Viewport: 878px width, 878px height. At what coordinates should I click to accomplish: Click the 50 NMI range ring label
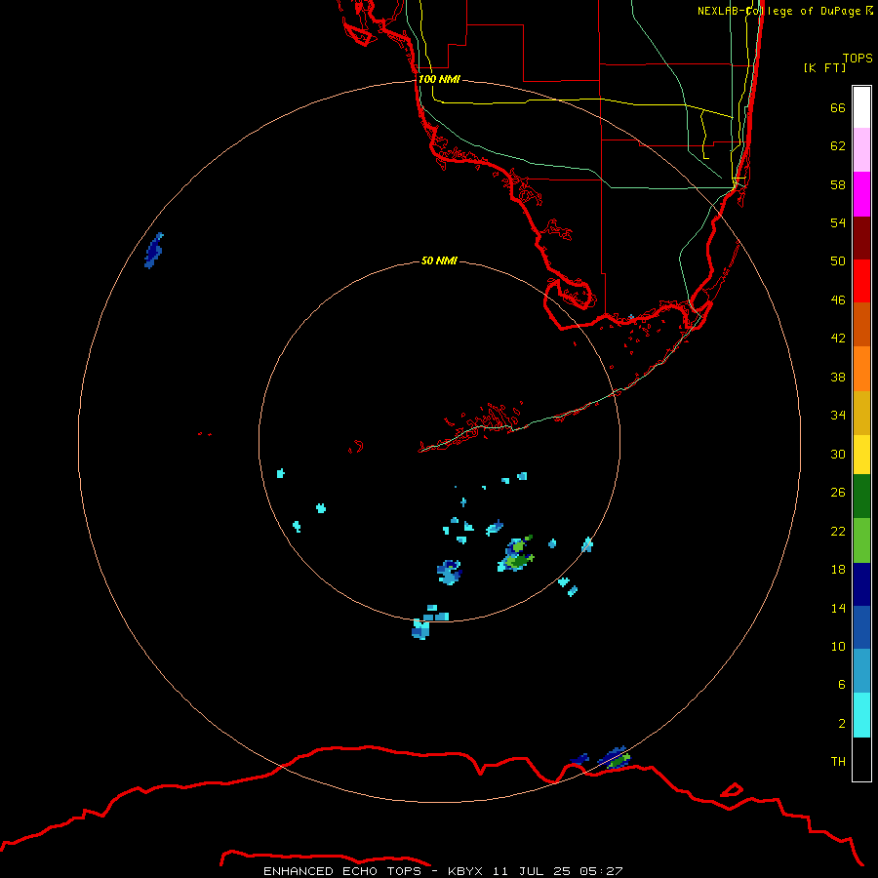tap(439, 260)
